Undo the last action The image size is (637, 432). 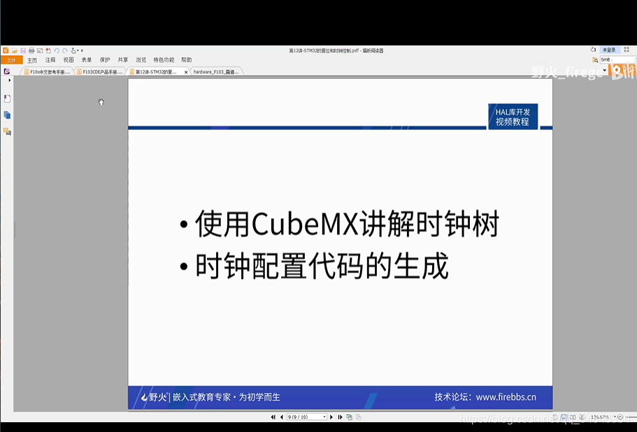coord(57,51)
